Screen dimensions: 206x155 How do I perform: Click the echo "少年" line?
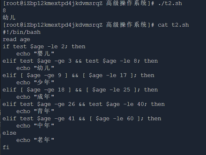35,82
